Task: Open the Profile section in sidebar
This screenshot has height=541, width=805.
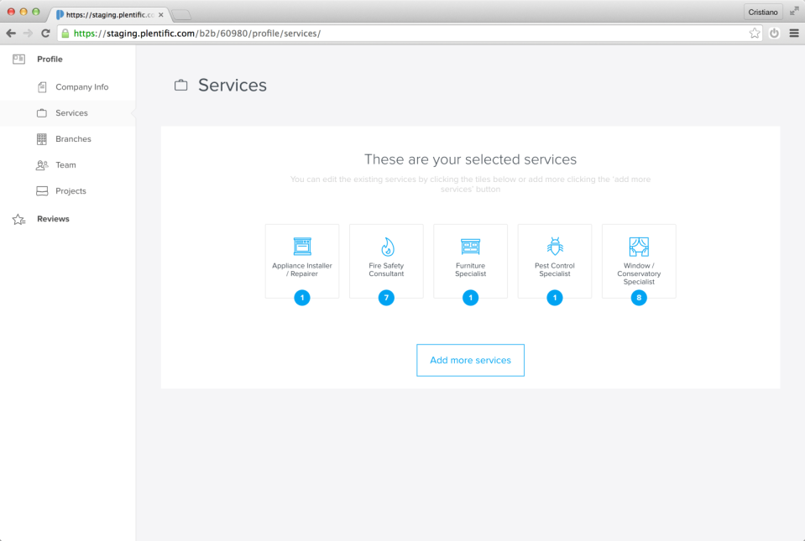Action: [x=50, y=60]
